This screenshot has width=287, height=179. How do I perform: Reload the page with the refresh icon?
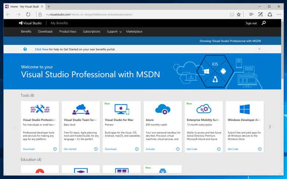[x=28, y=14]
